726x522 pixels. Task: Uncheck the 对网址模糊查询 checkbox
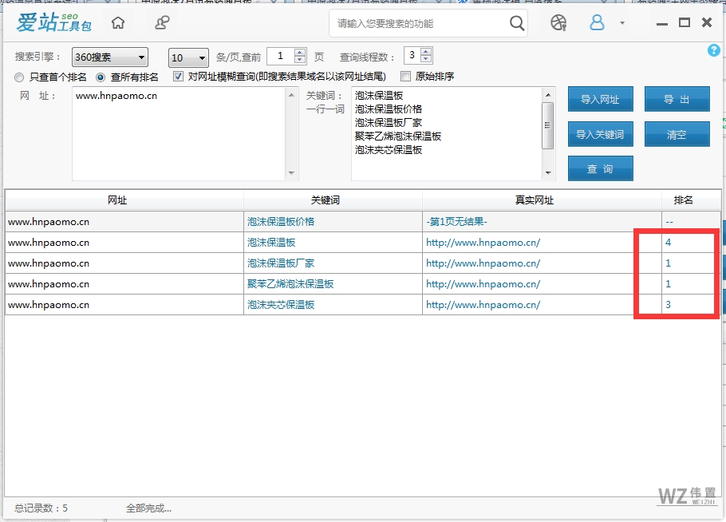click(x=176, y=77)
